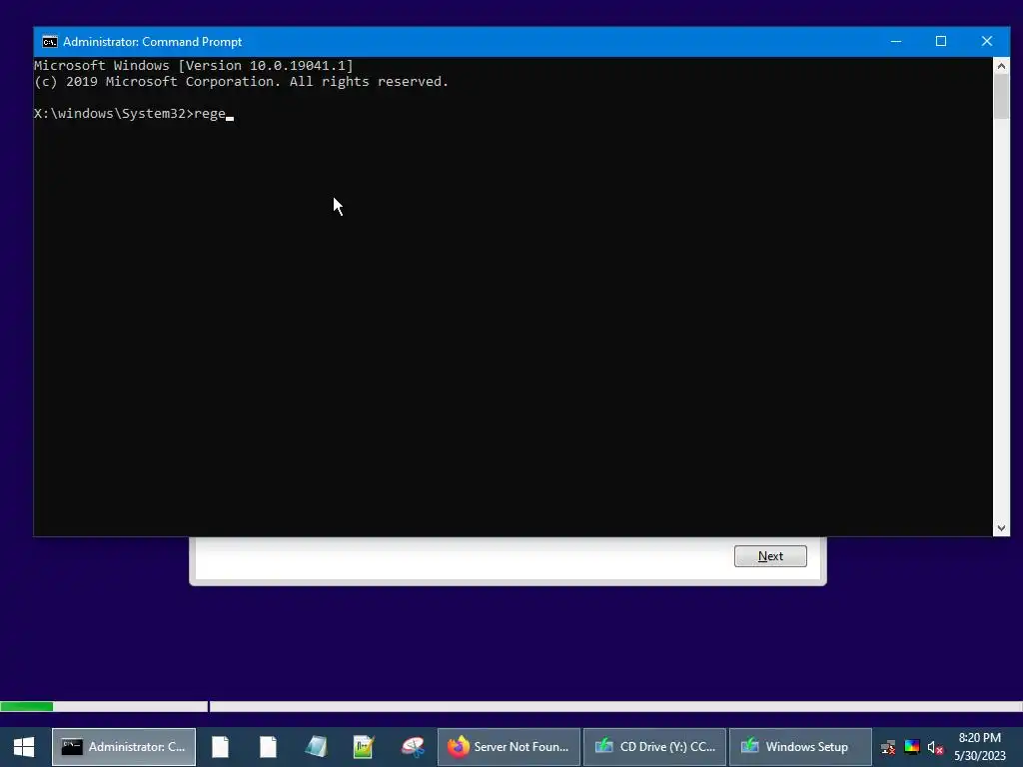
Task: Click the Command Prompt title bar icon
Action: [50, 42]
